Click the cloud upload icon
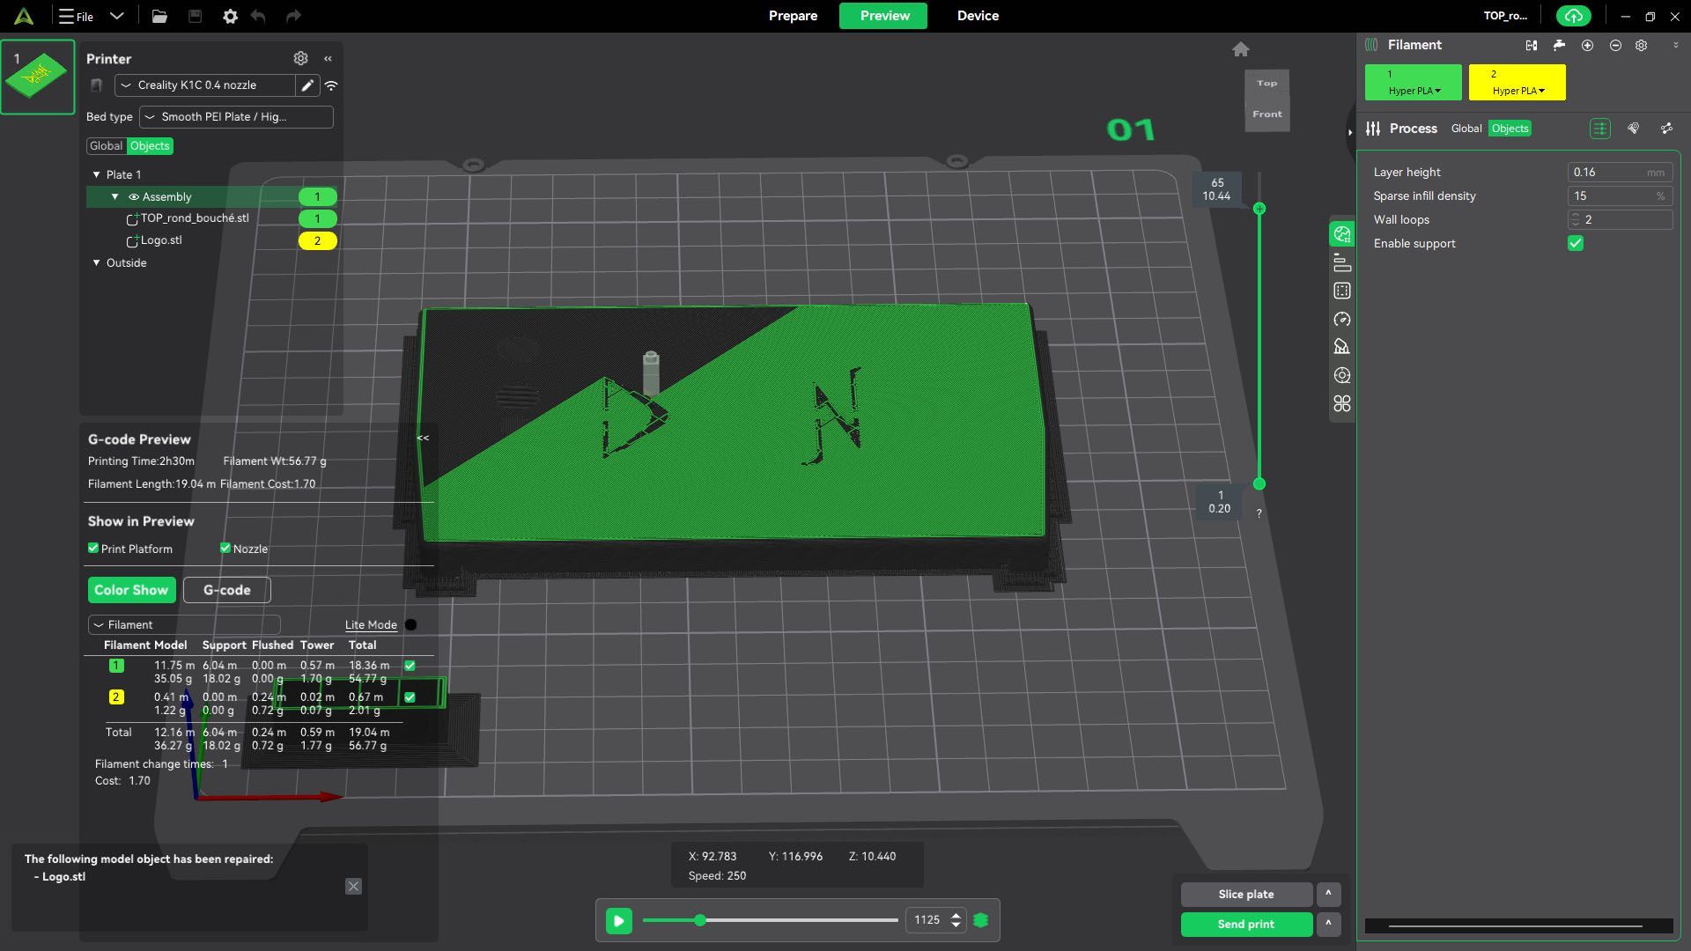Screen dimensions: 1691x951 tap(1574, 16)
